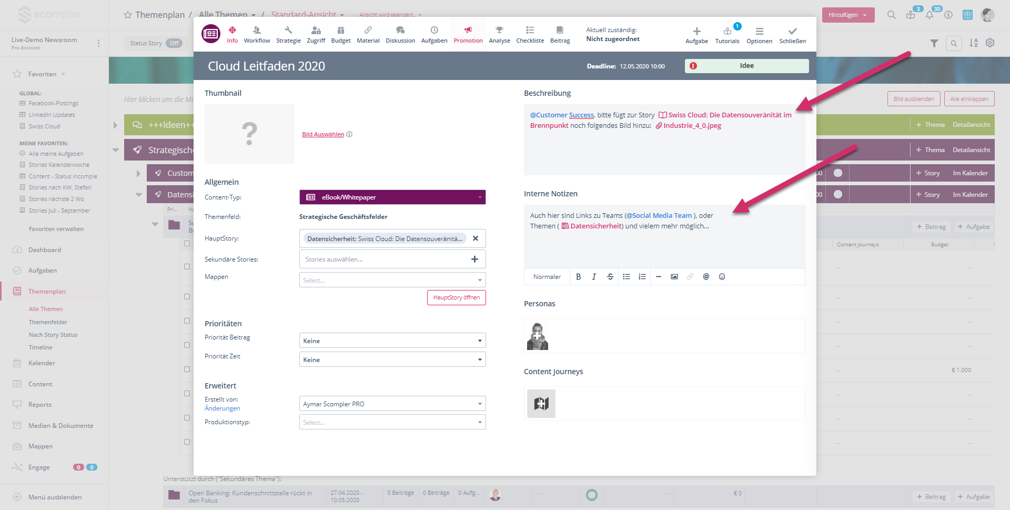Open the Content-Typ eBook/Whitepaper dropdown
Viewport: 1010px width, 510px height.
(x=392, y=197)
